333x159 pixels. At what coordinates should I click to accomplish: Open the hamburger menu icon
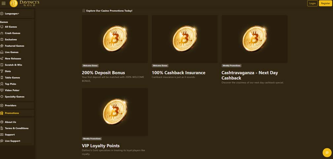pyautogui.click(x=3, y=3)
